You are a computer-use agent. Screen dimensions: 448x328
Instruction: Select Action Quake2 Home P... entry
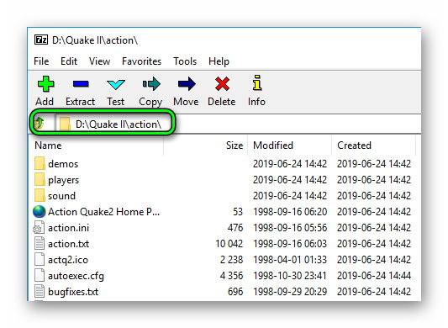click(x=104, y=212)
